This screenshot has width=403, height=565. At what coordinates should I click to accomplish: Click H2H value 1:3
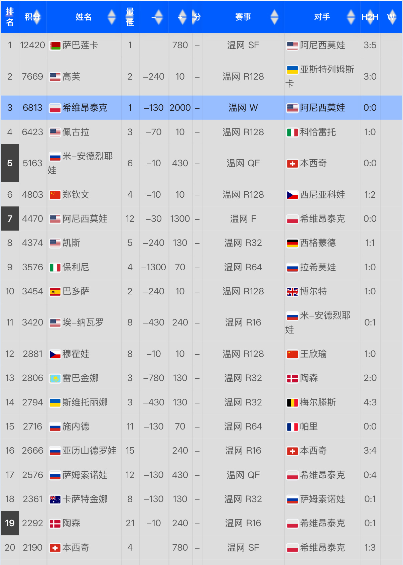(x=370, y=548)
